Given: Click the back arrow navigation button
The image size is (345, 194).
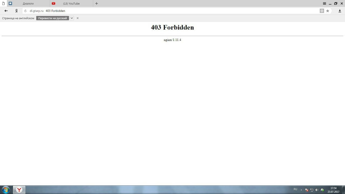Looking at the screenshot, I should [x=6, y=11].
